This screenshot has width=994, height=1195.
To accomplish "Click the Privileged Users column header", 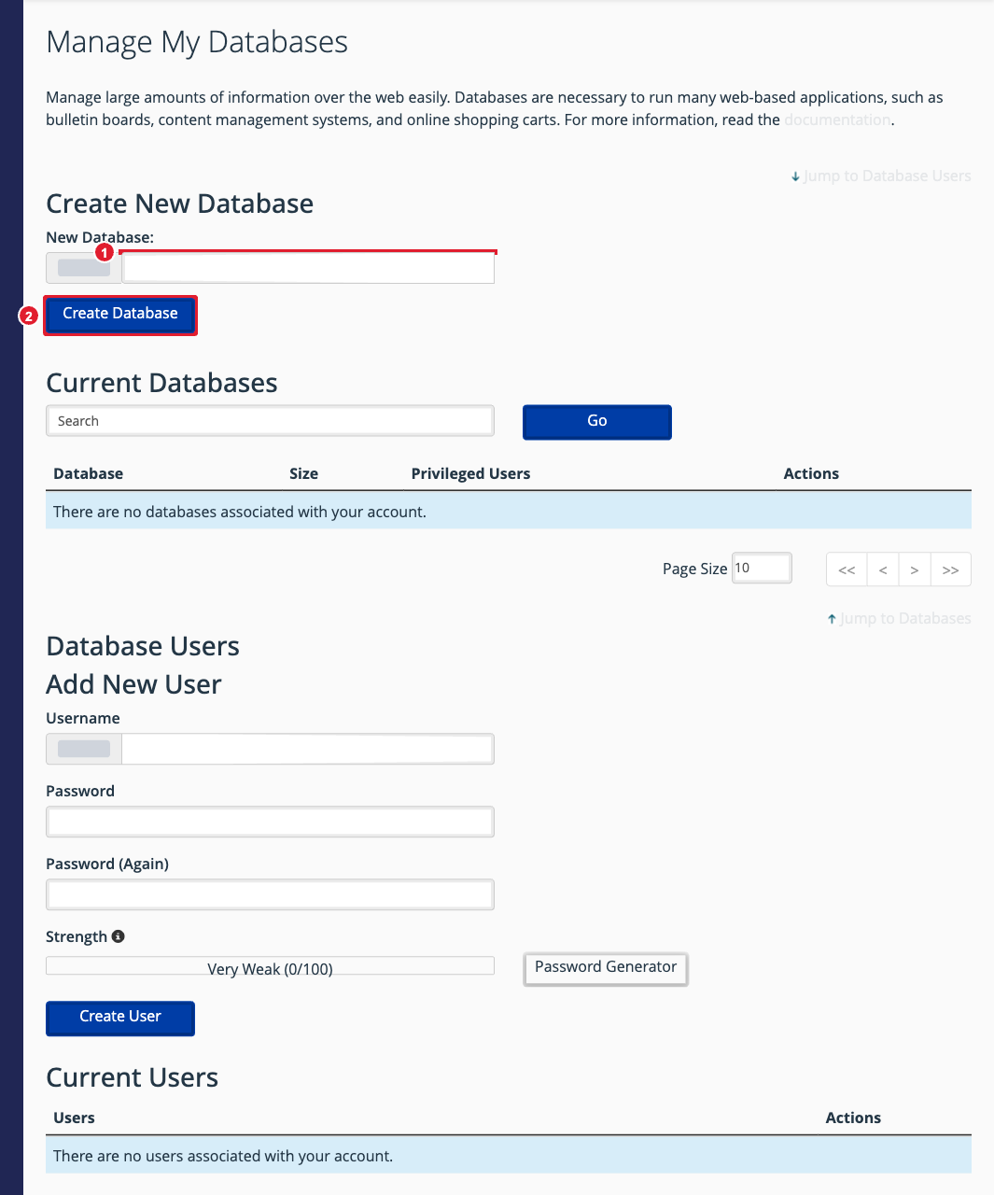I will 470,473.
